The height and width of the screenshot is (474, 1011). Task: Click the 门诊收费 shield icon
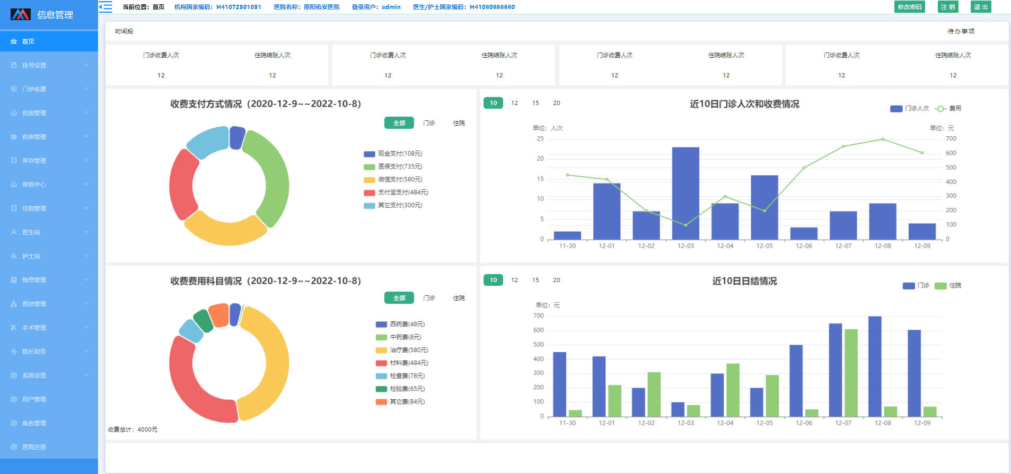14,89
